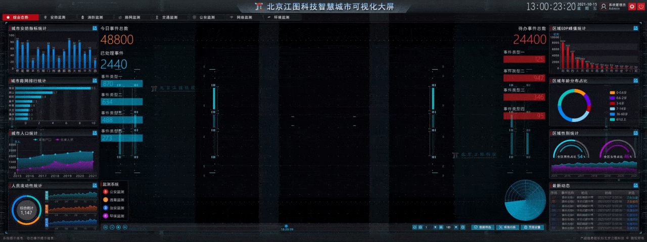The image size is (647, 242).
Task: Click the red power logout icon
Action: [641, 7]
